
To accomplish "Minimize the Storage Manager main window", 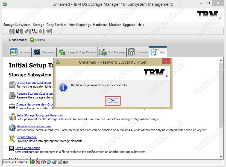I will (x=201, y=4).
